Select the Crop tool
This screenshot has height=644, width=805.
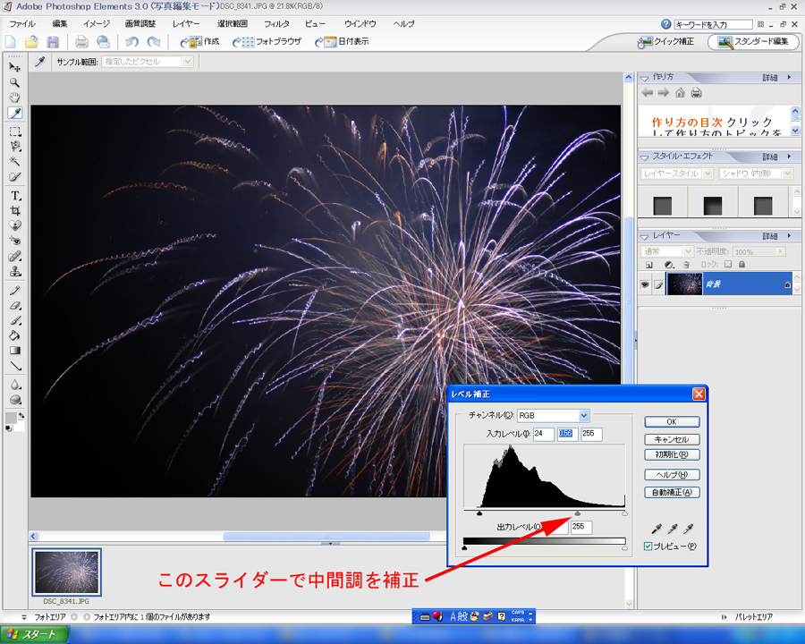pyautogui.click(x=15, y=209)
